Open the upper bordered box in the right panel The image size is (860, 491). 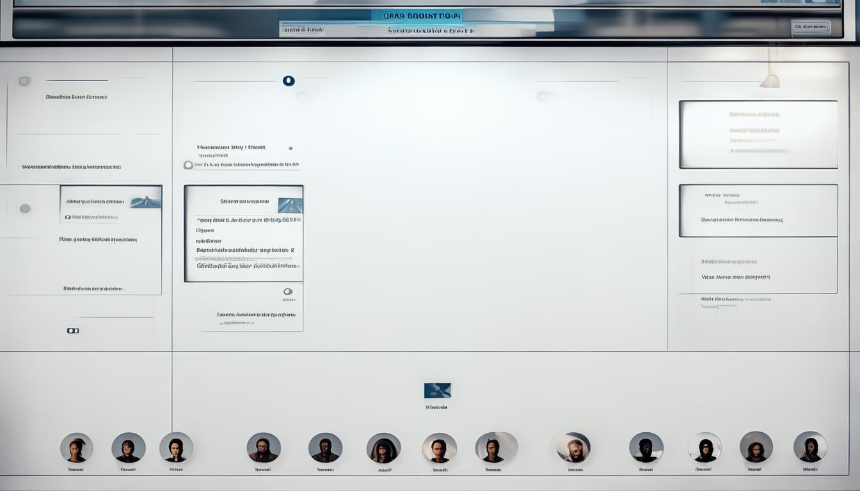758,134
